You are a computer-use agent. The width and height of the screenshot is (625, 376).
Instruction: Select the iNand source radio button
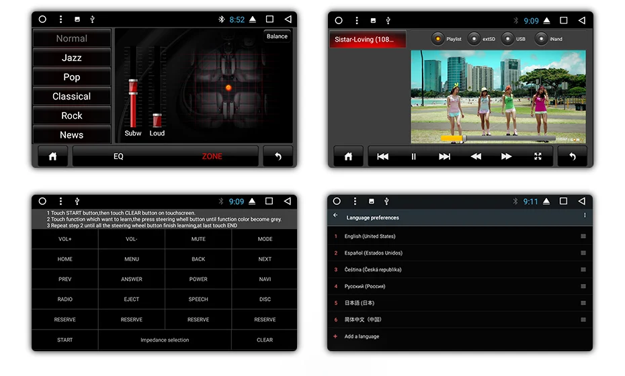click(x=541, y=39)
